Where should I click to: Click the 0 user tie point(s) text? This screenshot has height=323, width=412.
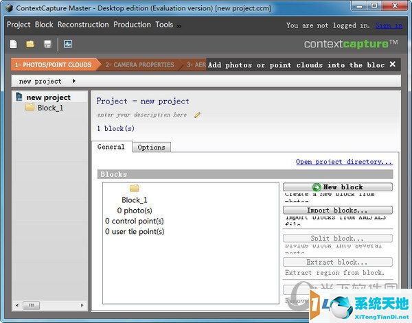135,231
